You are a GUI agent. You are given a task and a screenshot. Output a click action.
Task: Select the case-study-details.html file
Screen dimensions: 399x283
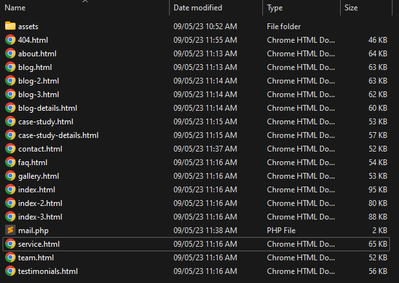tap(58, 135)
